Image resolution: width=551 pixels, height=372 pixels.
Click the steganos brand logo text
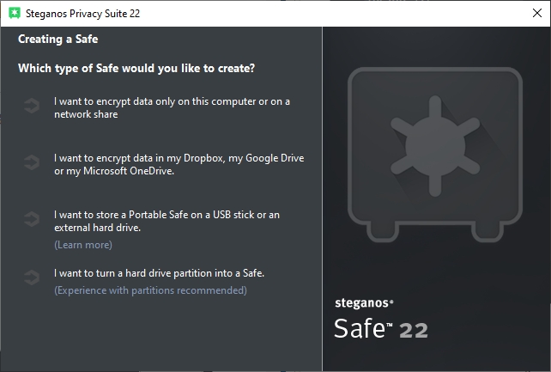click(363, 302)
